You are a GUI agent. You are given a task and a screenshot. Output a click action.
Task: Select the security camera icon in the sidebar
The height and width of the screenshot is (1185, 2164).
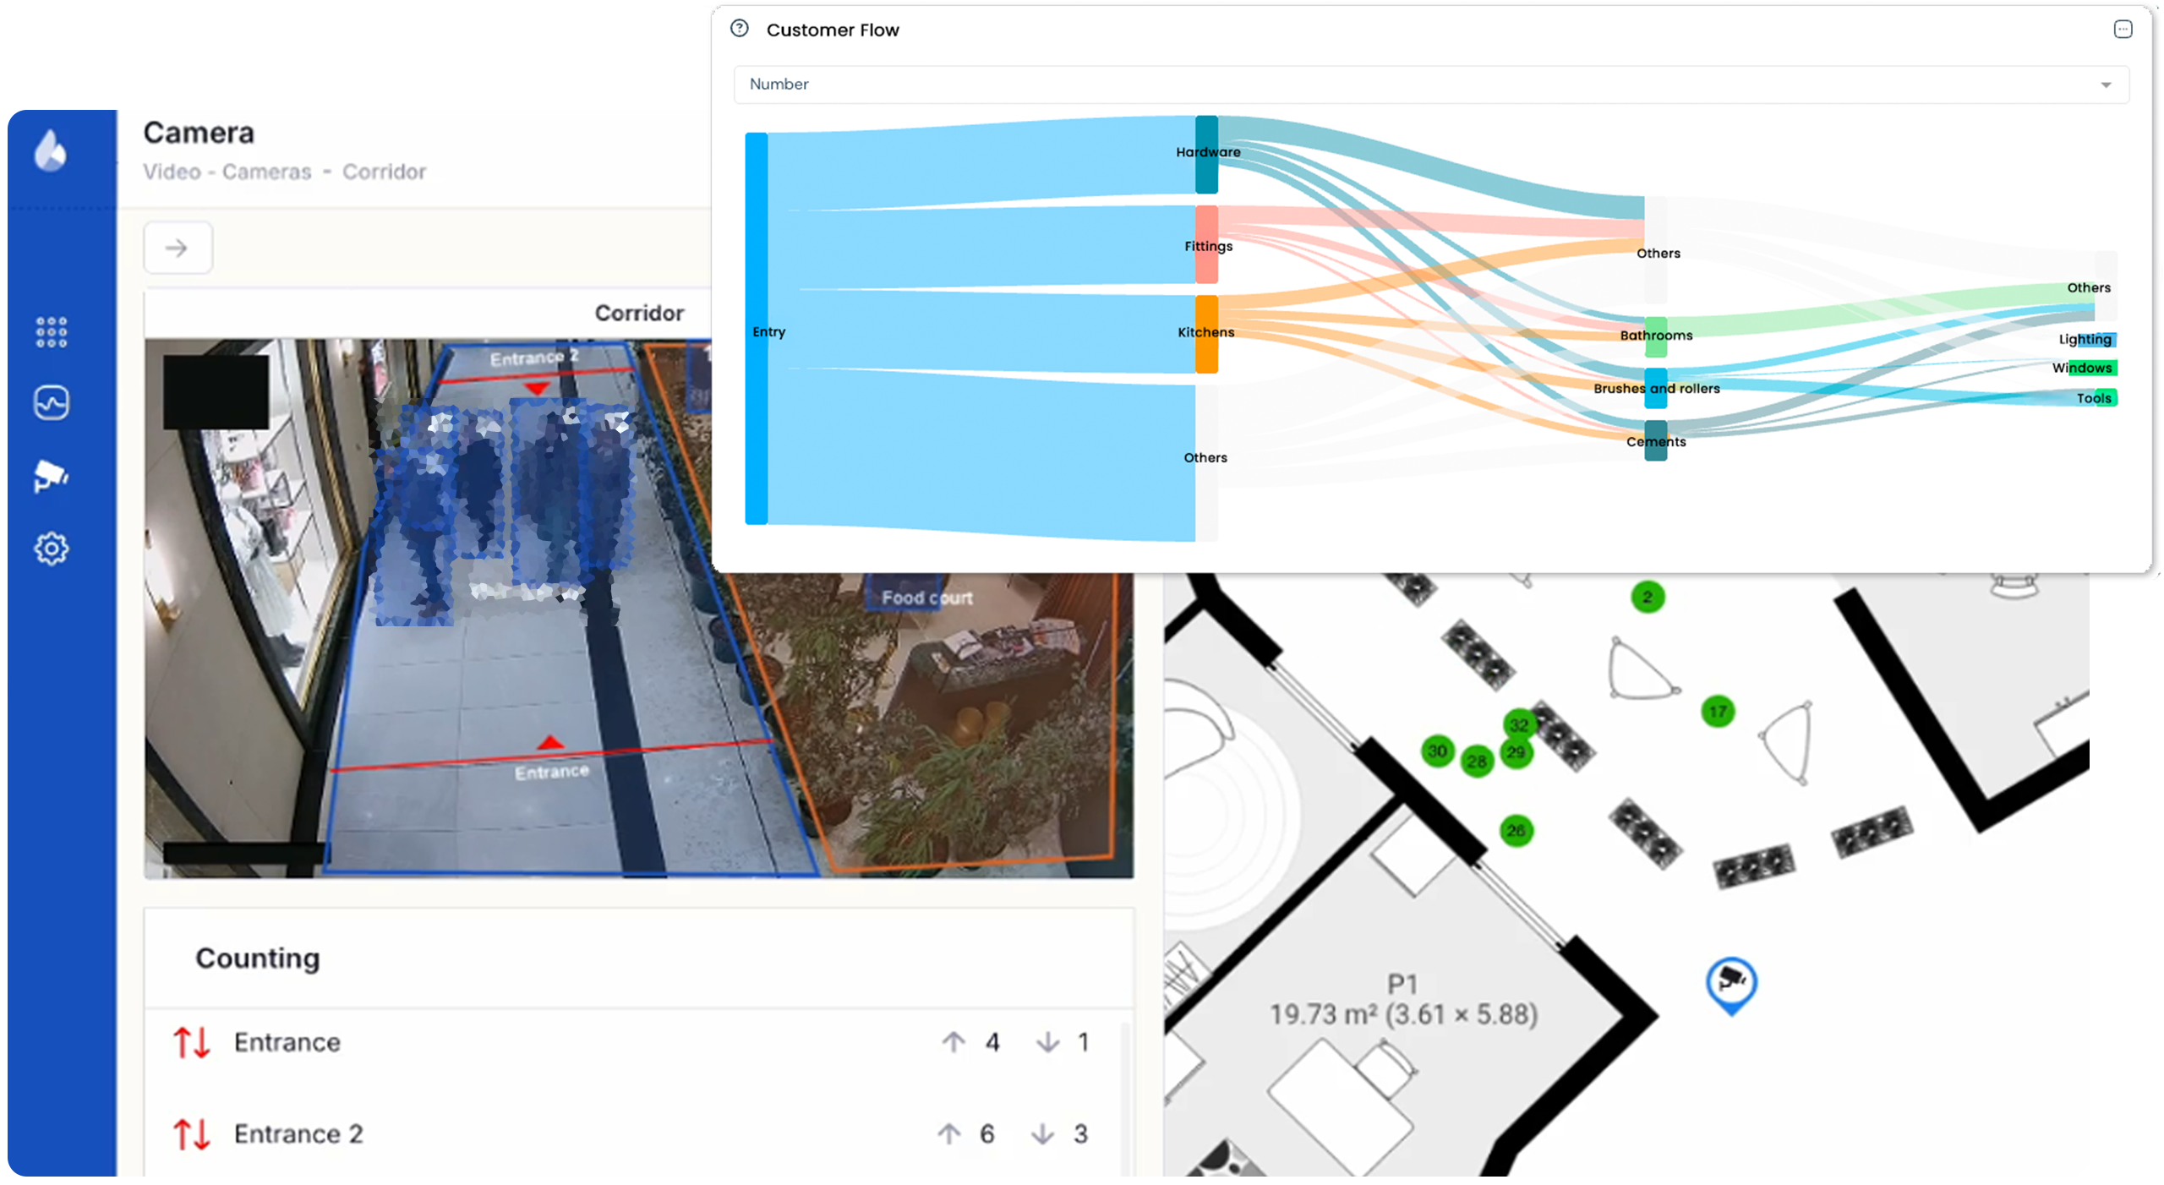(51, 476)
